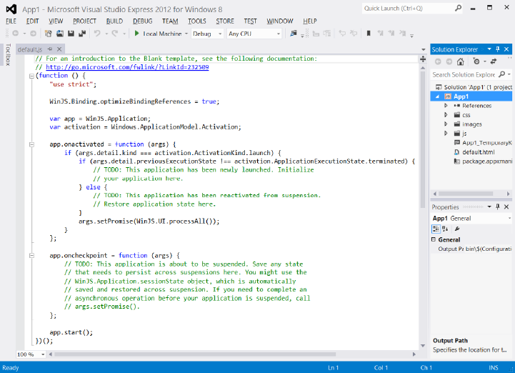Click the Quick Launch magnifier icon
Image resolution: width=515 pixels, height=373 pixels.
(x=458, y=8)
